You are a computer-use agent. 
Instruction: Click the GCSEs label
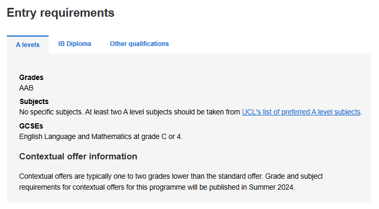tap(31, 126)
